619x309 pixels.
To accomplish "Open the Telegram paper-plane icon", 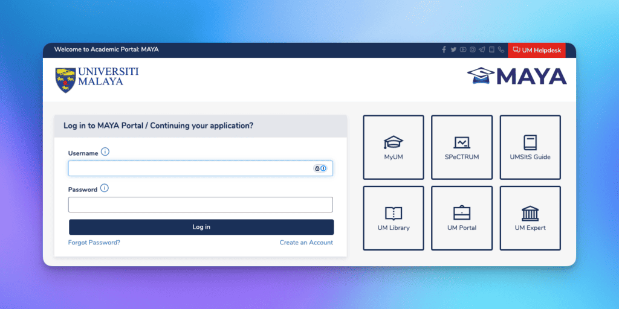I will tap(482, 49).
